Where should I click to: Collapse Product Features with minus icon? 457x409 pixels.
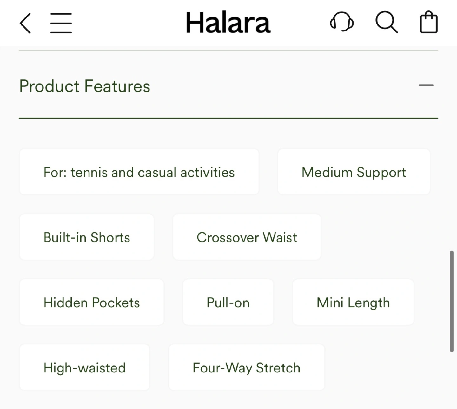click(426, 85)
